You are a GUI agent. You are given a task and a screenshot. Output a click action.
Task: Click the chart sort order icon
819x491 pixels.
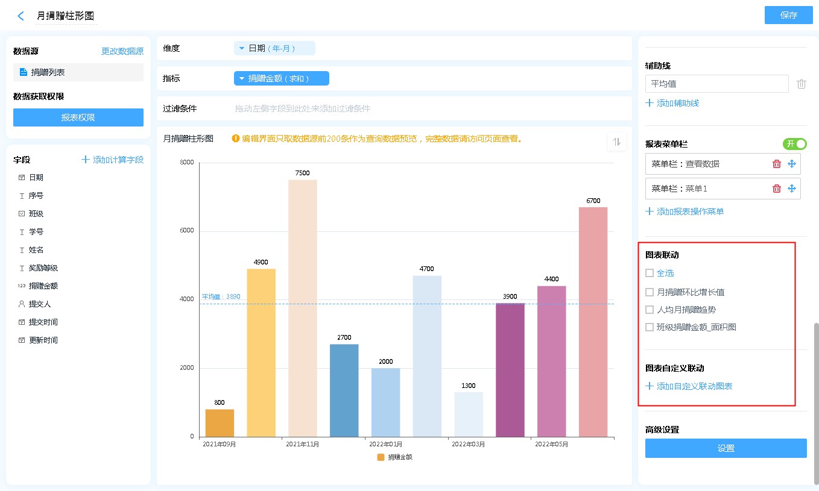pyautogui.click(x=616, y=142)
